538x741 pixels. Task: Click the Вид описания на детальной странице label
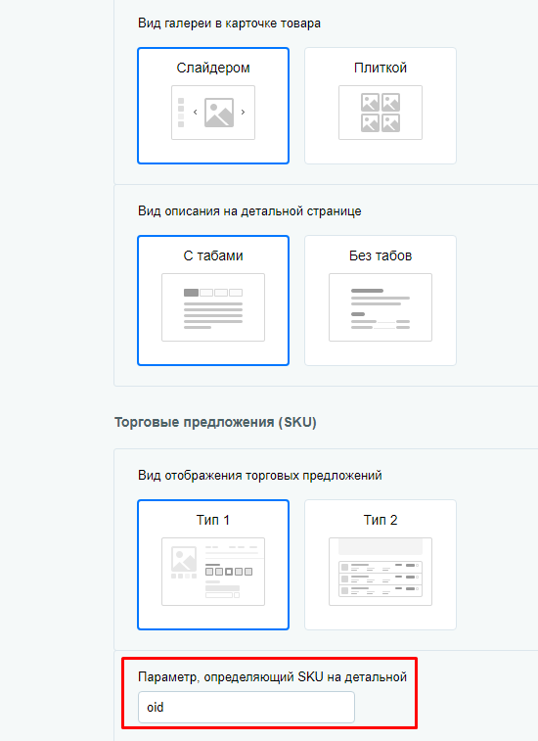pos(249,210)
